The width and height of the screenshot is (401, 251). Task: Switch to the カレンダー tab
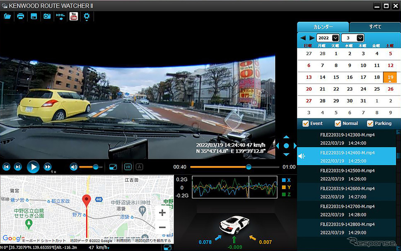[323, 27]
